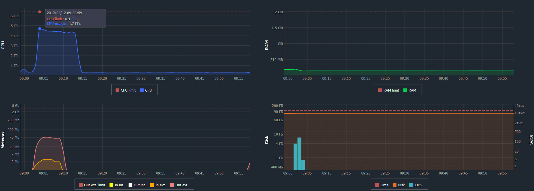Click the 09:30 tick on the RAM chart
The width and height of the screenshot is (534, 191).
tap(405, 78)
